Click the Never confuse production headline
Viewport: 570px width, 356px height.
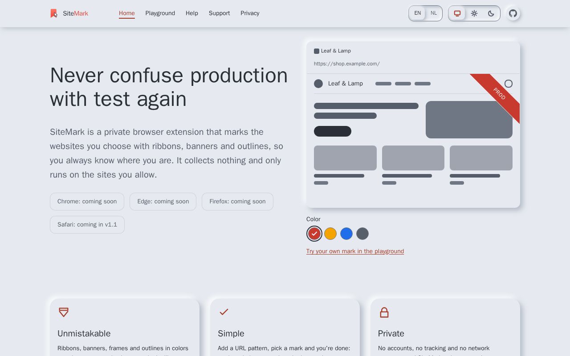pyautogui.click(x=169, y=87)
